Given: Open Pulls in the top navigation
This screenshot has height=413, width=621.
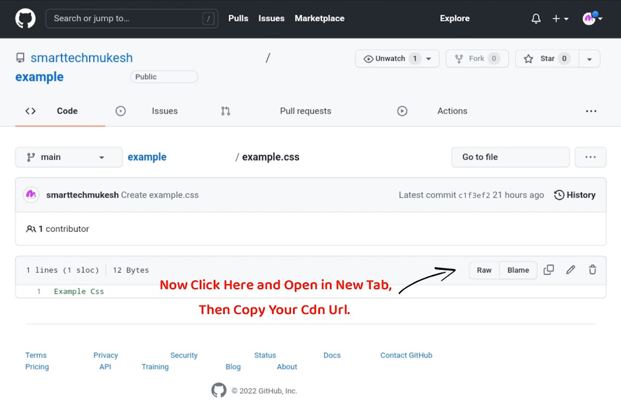Looking at the screenshot, I should tap(238, 18).
